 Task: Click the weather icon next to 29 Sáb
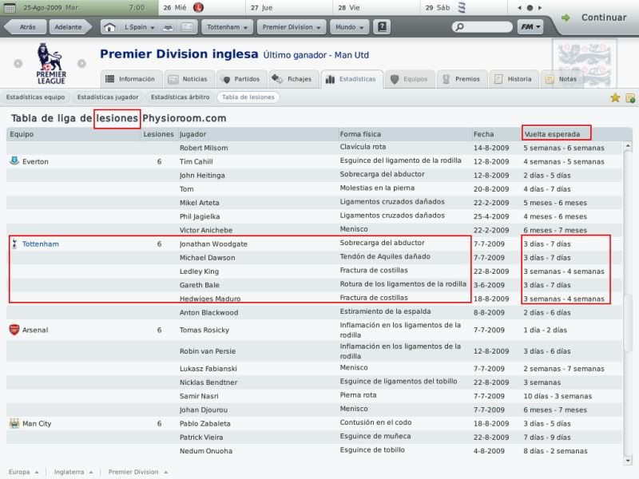point(462,7)
